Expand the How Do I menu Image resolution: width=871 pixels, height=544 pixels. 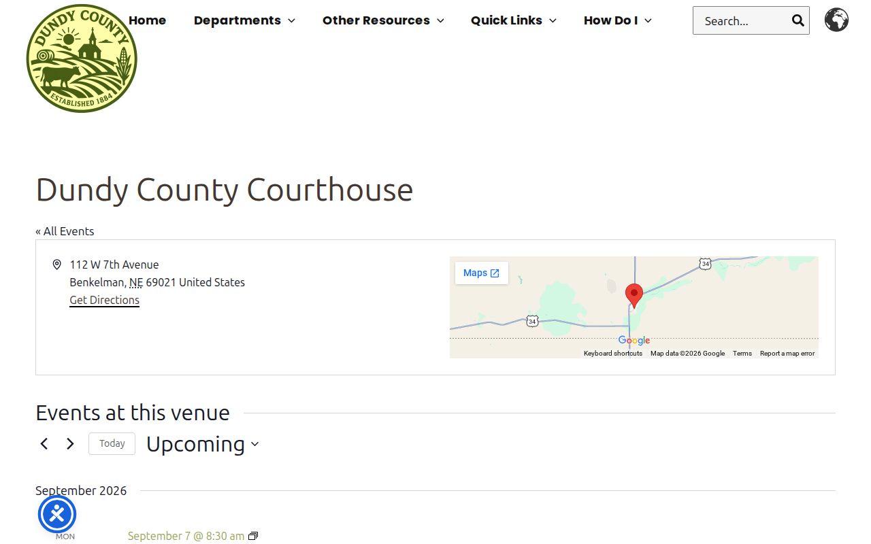618,20
